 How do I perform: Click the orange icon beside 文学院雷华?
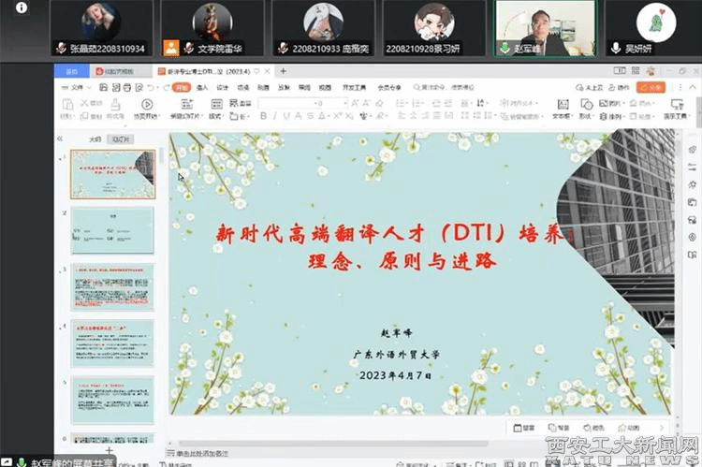tap(171, 47)
